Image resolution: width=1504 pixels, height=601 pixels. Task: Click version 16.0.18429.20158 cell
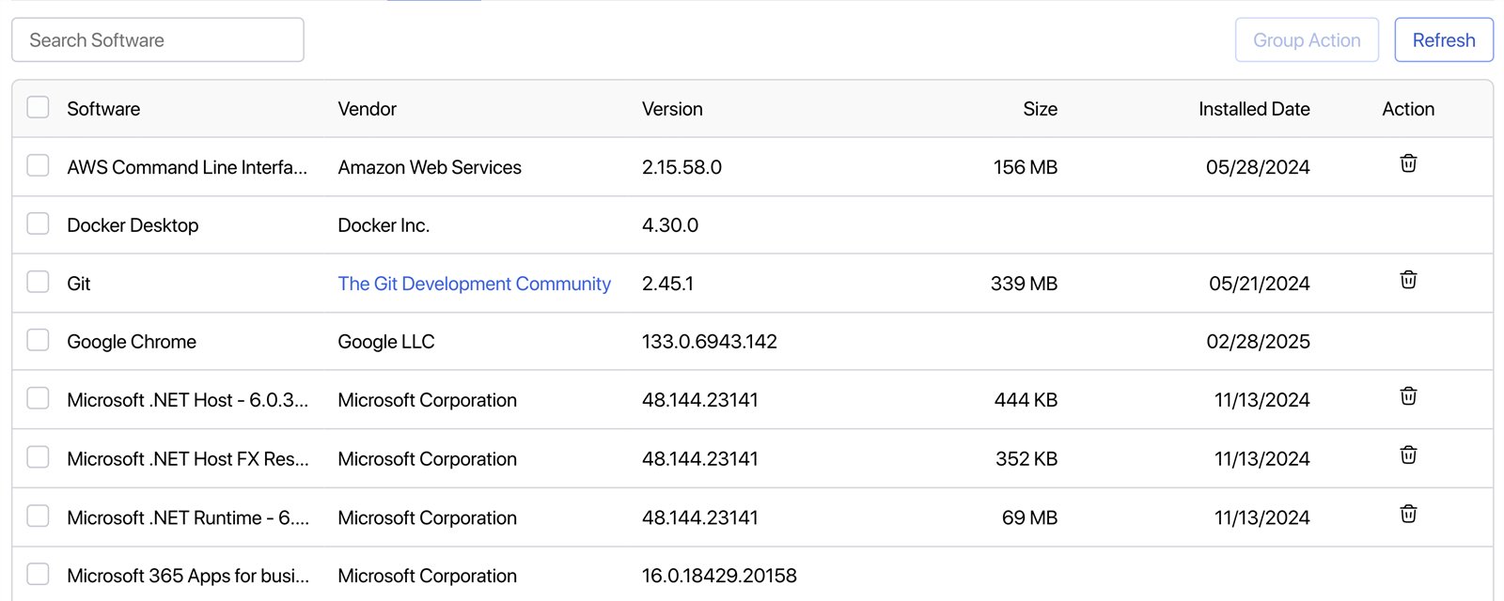point(719,576)
